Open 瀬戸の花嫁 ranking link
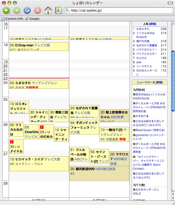This screenshot has height=205, width=175. [143, 41]
